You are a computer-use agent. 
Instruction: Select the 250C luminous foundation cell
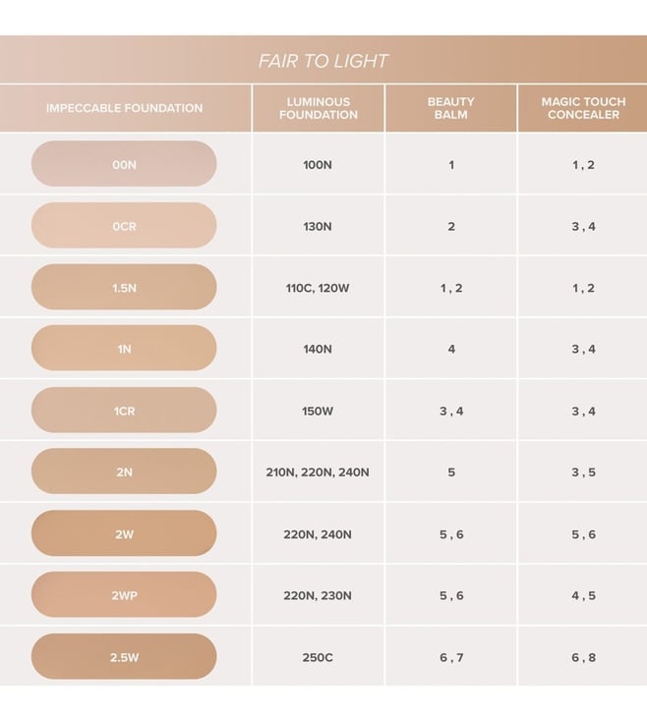318,657
